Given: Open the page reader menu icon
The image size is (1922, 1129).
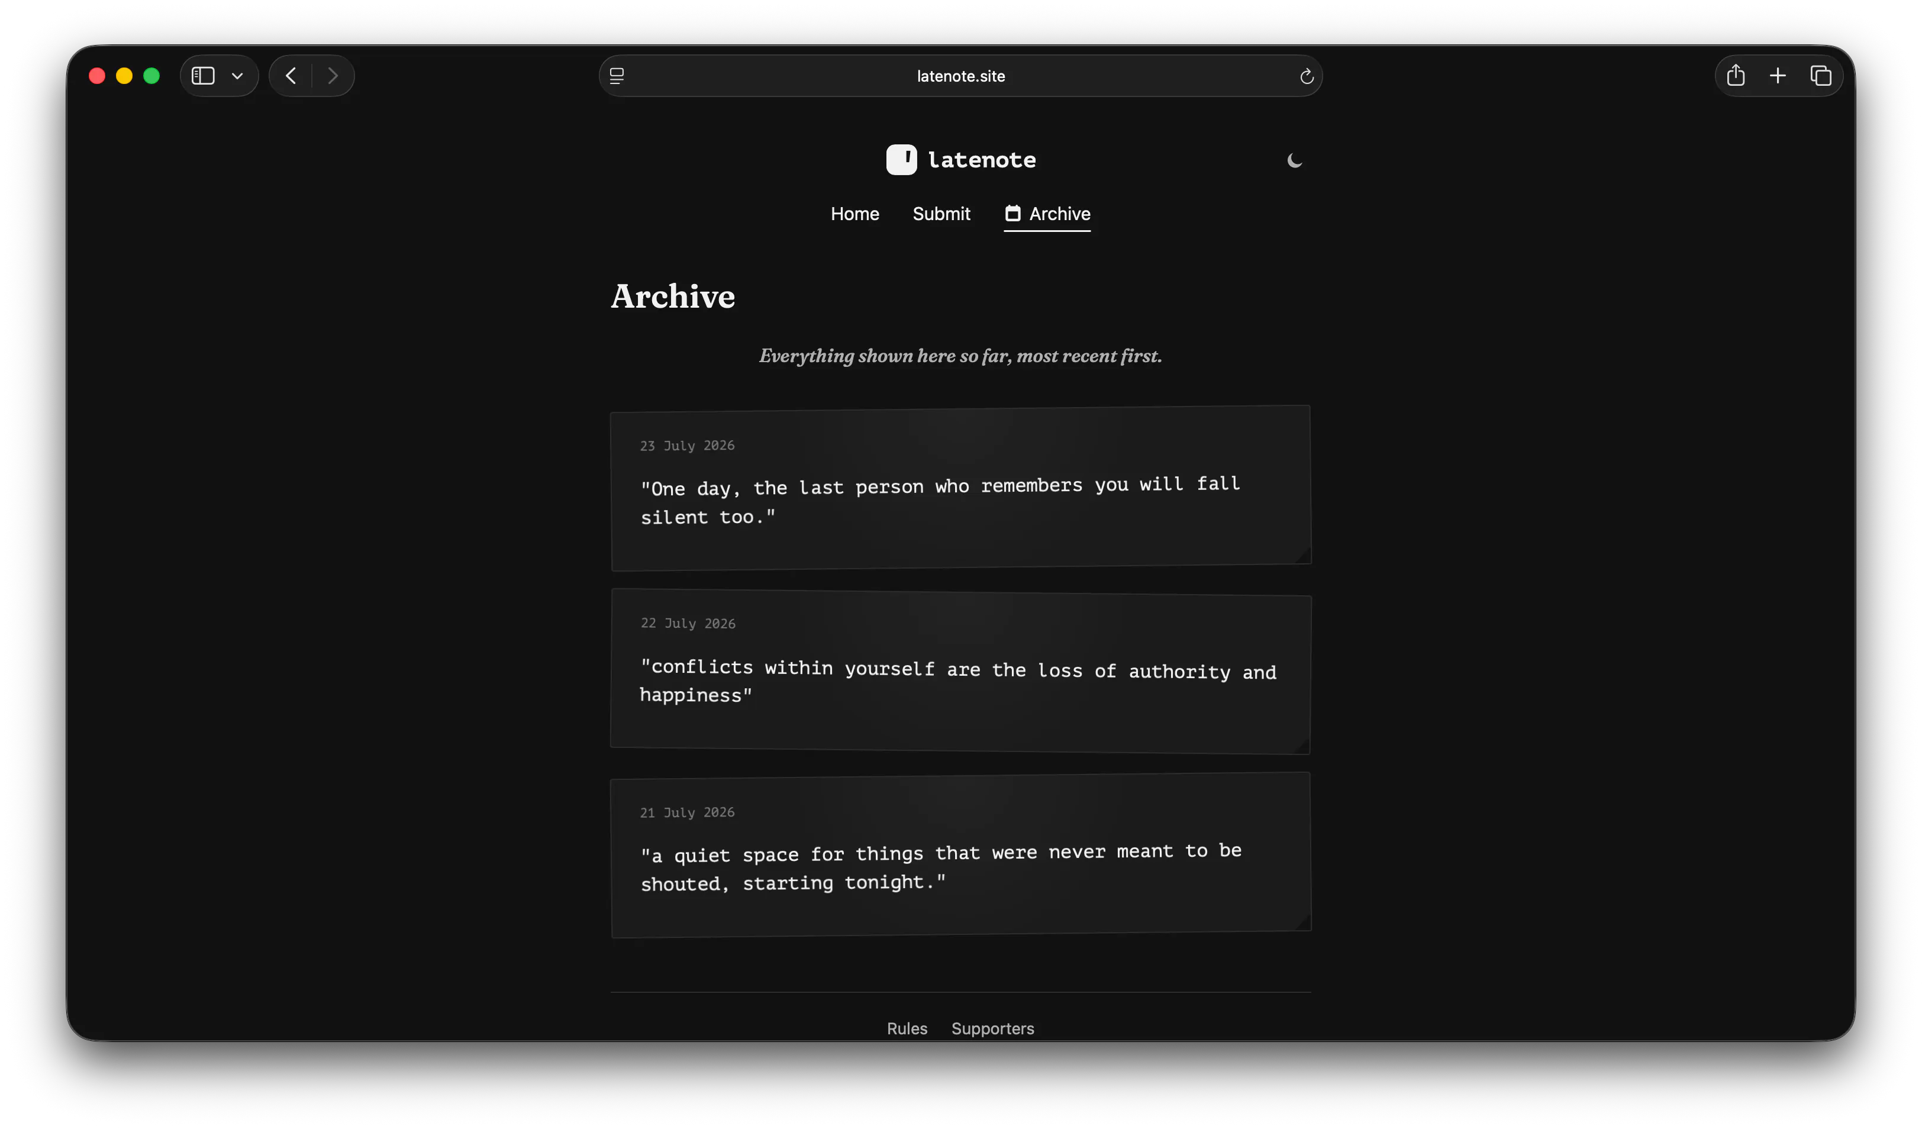Looking at the screenshot, I should (x=617, y=76).
